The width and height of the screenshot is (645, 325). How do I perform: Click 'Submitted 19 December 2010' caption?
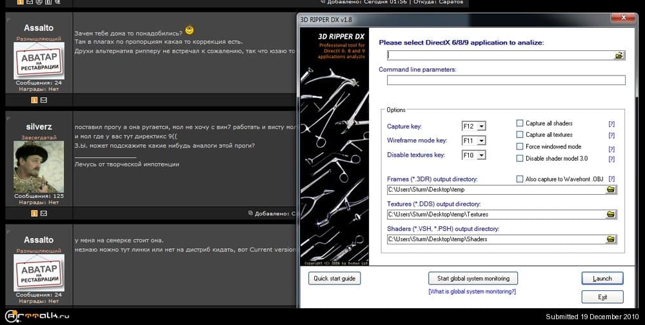click(x=592, y=317)
